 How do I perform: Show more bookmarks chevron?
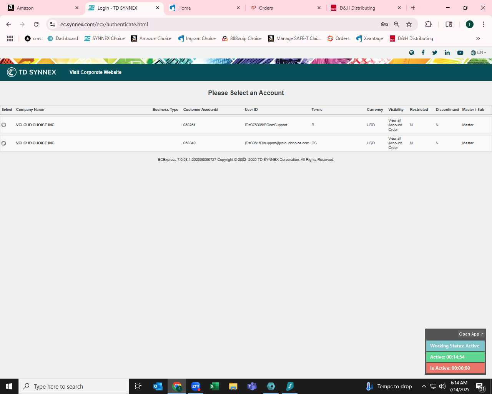coord(478,38)
